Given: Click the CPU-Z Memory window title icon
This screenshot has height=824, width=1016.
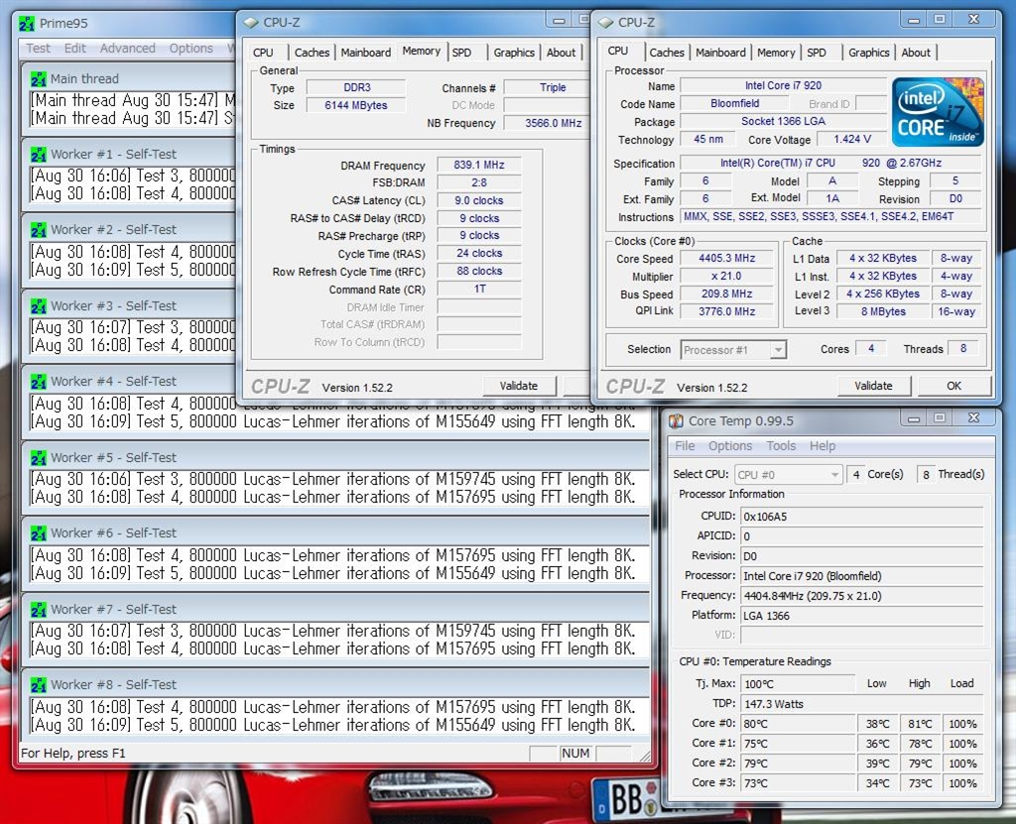Looking at the screenshot, I should [251, 23].
